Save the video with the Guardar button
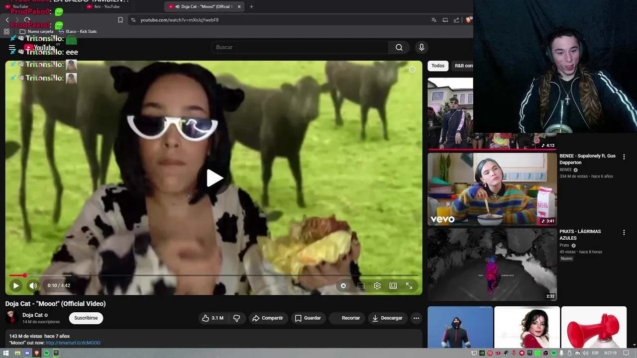The image size is (637, 358). pos(308,318)
